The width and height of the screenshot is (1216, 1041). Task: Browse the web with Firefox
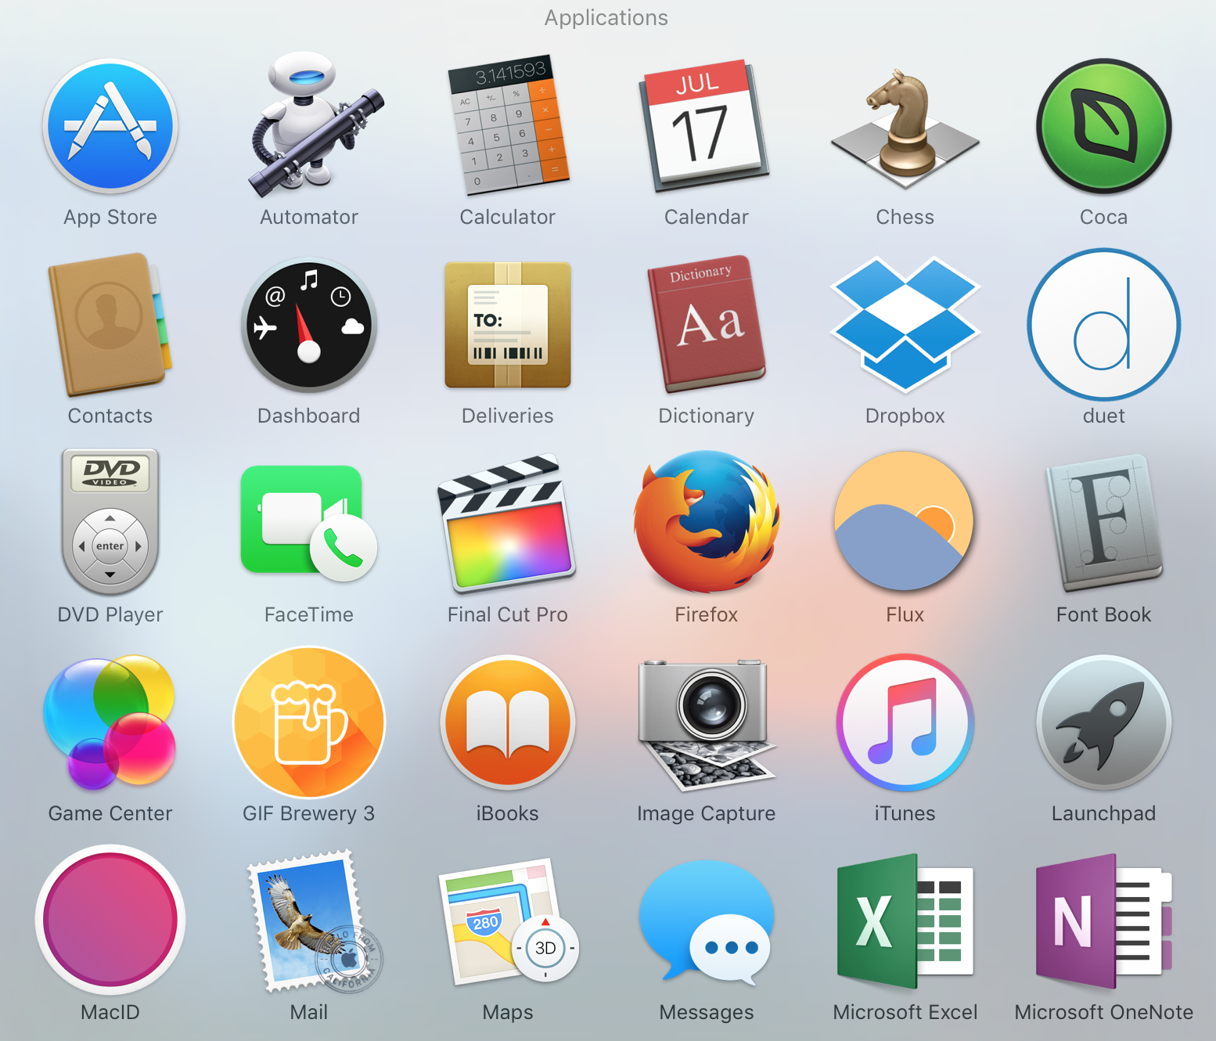706,523
